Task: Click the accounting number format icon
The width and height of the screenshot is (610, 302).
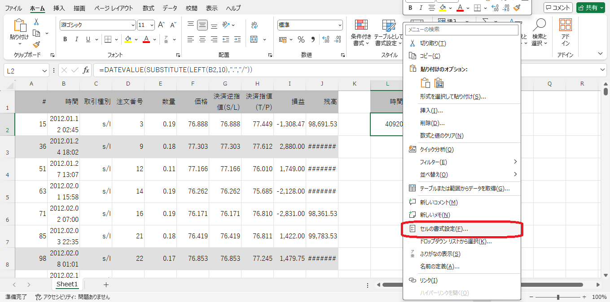Action: pos(283,39)
